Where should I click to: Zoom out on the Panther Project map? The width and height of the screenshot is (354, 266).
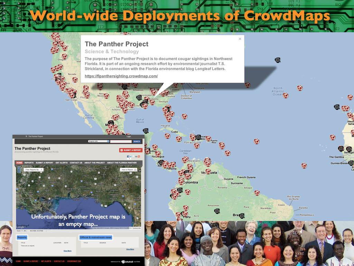pos(18,171)
